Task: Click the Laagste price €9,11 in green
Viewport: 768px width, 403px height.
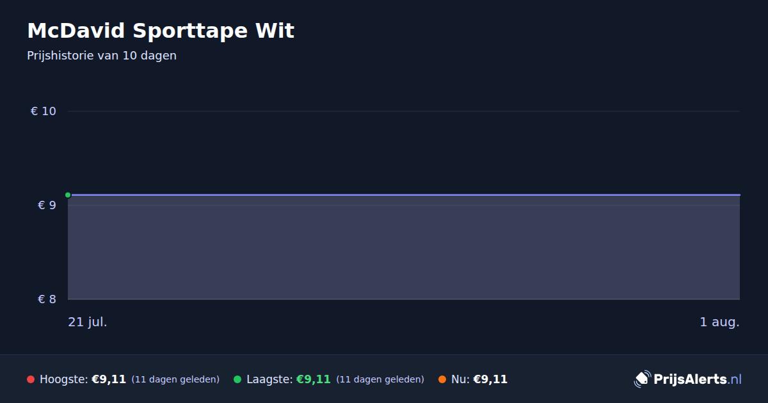Action: [x=314, y=379]
